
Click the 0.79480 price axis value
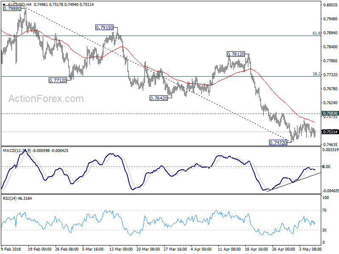[330, 19]
